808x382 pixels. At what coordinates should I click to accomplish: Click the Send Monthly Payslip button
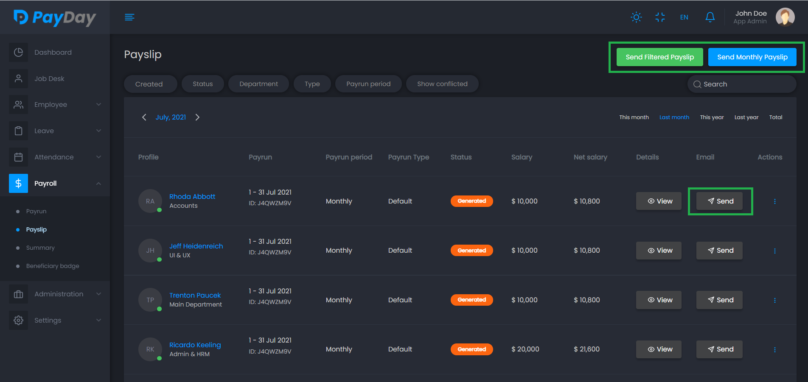pyautogui.click(x=752, y=57)
